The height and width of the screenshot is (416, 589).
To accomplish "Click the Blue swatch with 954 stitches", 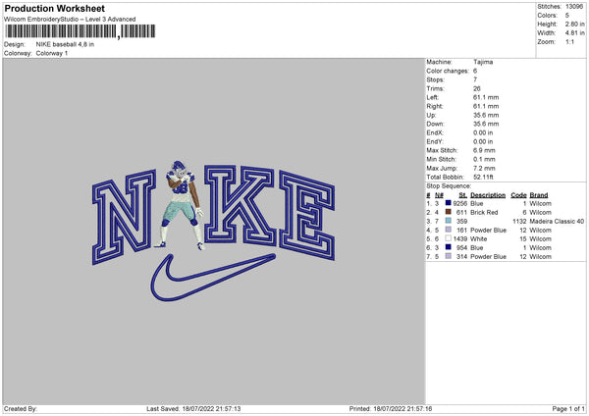I will tap(449, 247).
